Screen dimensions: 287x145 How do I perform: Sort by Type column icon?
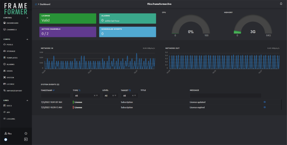coord(79,90)
